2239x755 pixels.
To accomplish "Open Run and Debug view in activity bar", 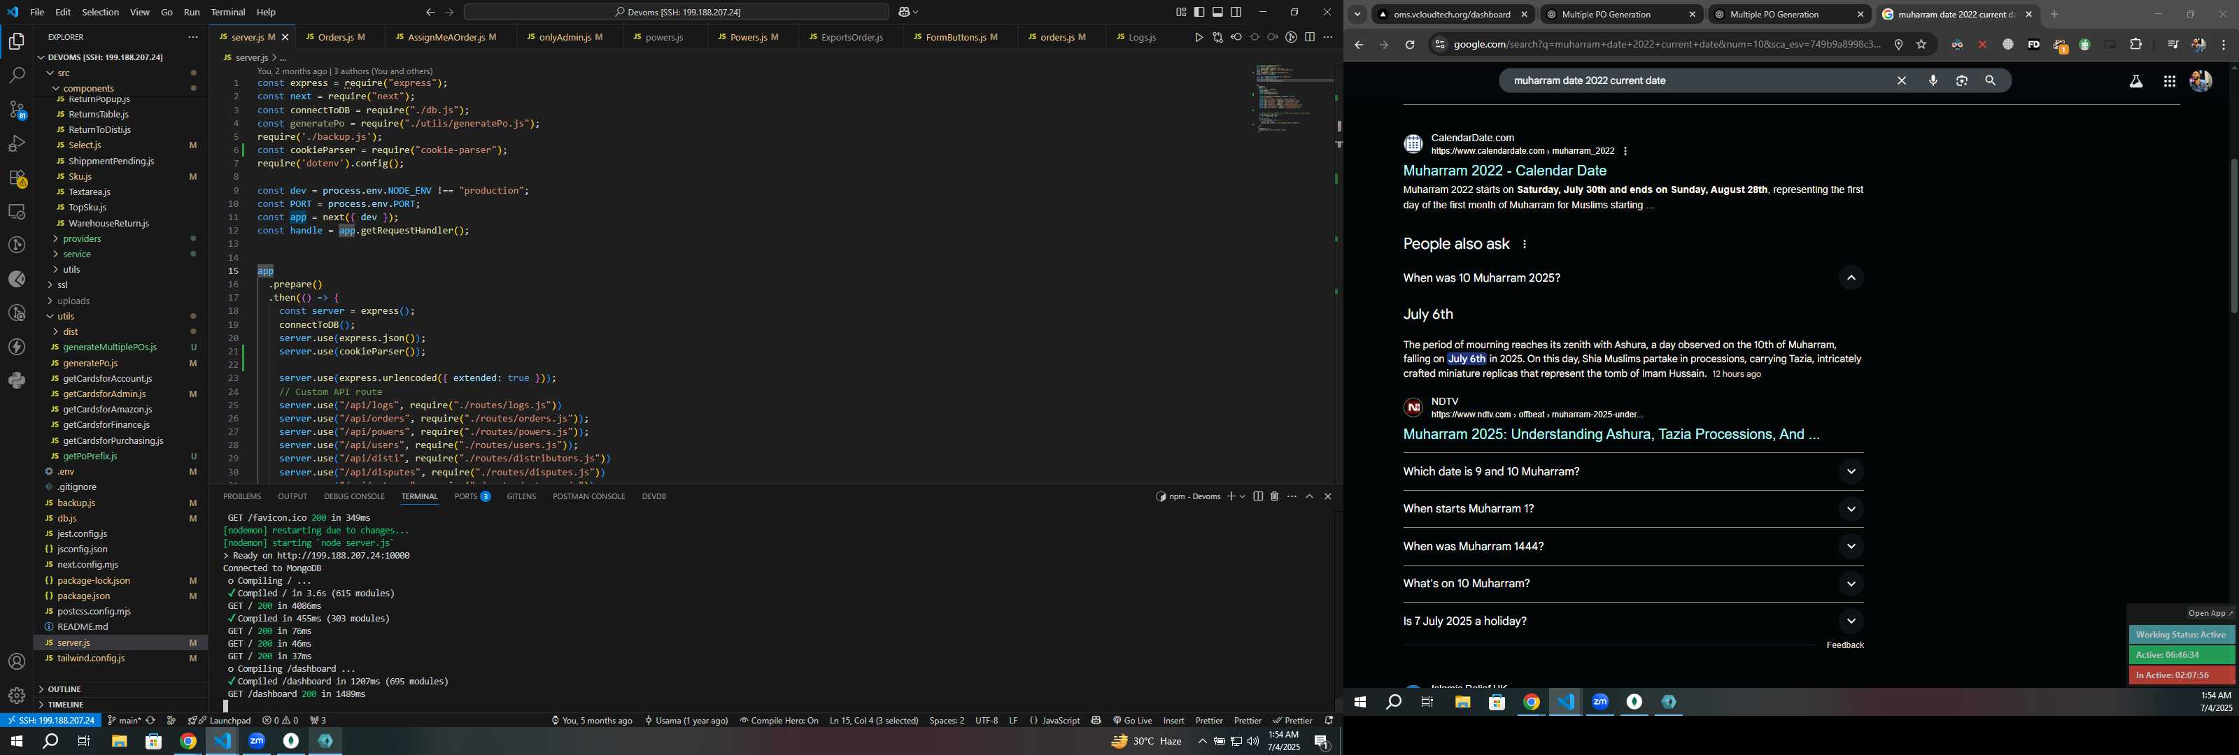I will coord(17,143).
